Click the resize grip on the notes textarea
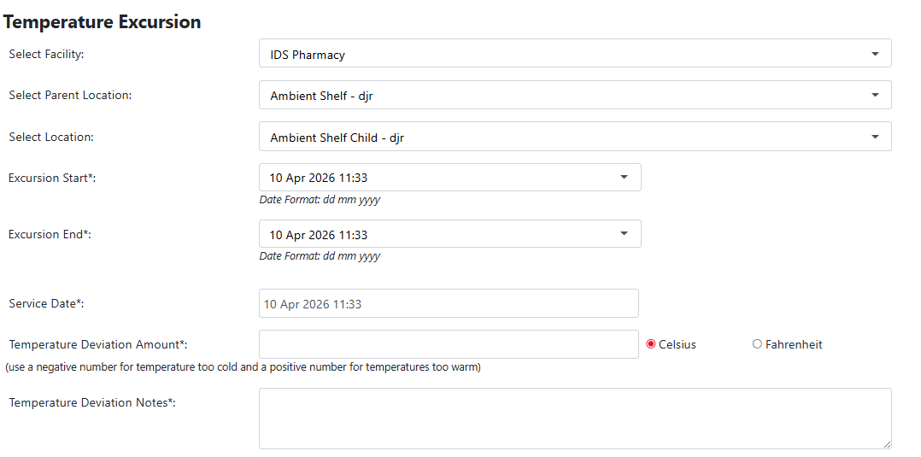This screenshot has width=921, height=457. coord(886,445)
